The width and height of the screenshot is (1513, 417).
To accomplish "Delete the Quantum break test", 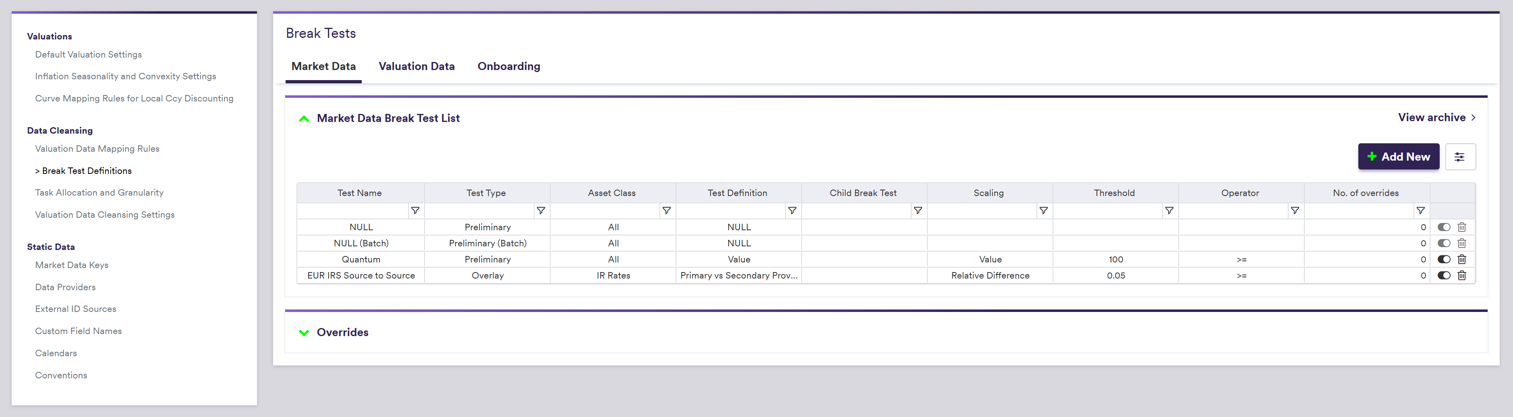I will coord(1462,259).
